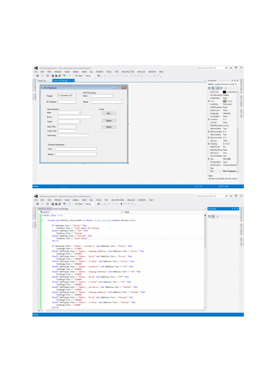
Task: Click the Visual Studio logo in top window
Action: [x=36, y=68]
